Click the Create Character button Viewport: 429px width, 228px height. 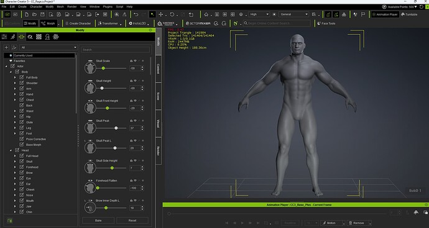(78, 24)
